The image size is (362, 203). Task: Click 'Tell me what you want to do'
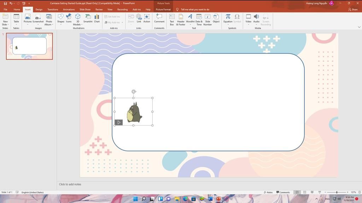pyautogui.click(x=195, y=10)
